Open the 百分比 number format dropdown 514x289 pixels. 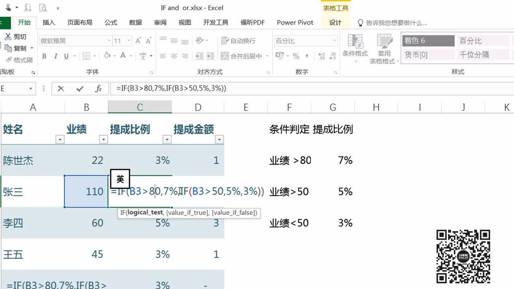pos(335,41)
